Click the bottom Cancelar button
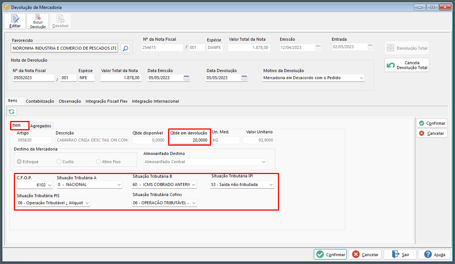 tap(365, 255)
